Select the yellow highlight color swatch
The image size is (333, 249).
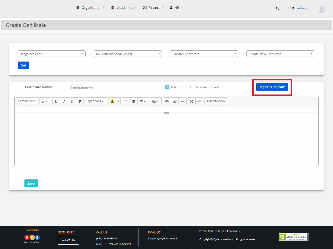tap(112, 101)
